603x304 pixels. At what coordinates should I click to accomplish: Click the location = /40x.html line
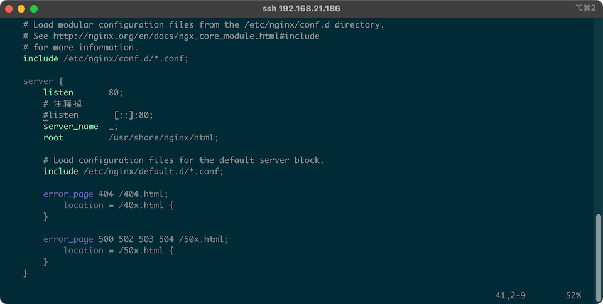pos(119,206)
